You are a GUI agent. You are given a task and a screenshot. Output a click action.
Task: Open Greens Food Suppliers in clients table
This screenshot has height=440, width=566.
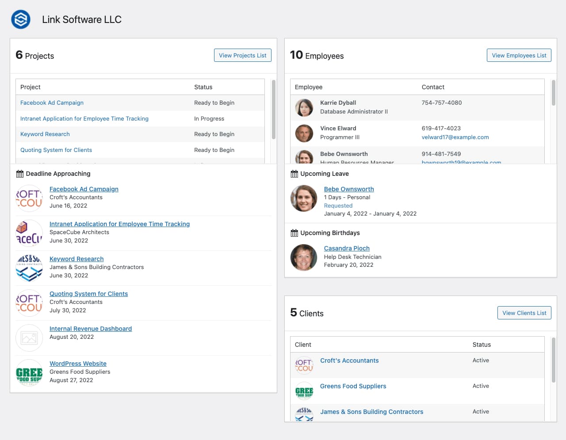(x=353, y=386)
